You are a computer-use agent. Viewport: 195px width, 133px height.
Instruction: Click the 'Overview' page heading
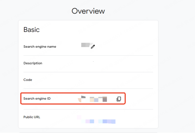click(88, 11)
